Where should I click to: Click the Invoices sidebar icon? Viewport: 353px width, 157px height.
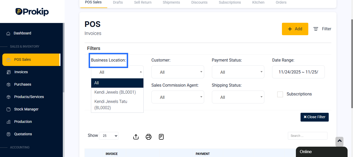tap(9, 72)
